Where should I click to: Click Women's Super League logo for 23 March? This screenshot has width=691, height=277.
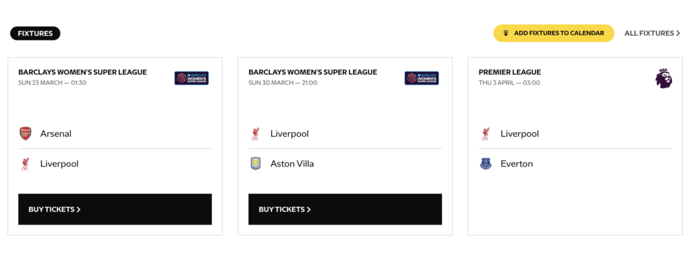coord(192,78)
